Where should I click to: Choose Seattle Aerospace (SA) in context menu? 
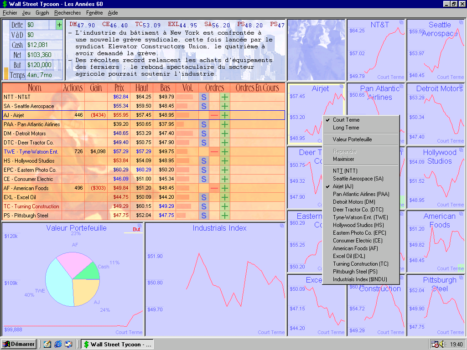tap(361, 179)
